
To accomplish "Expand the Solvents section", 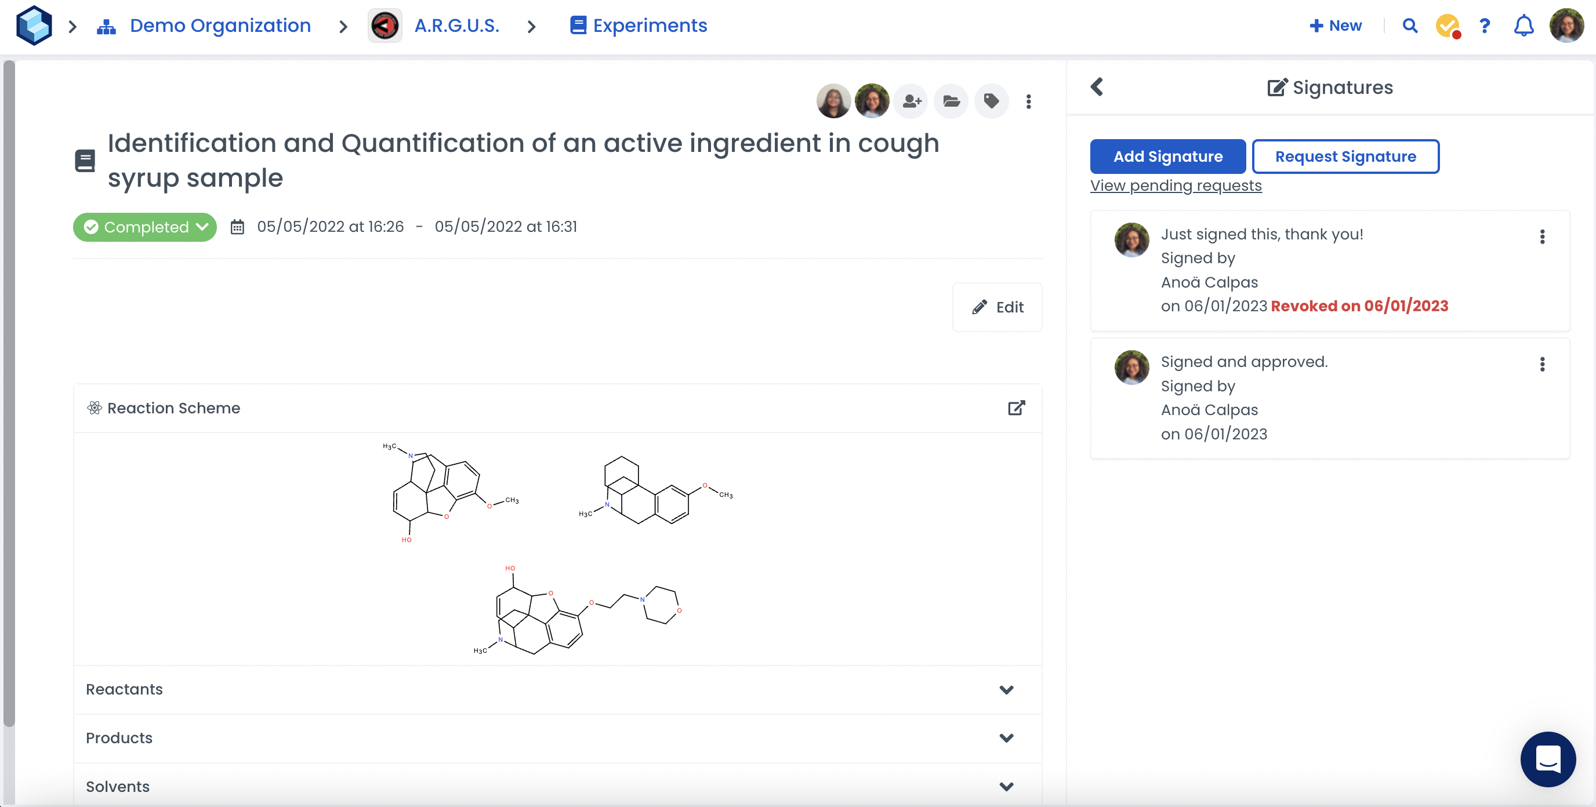I will coord(1006,786).
